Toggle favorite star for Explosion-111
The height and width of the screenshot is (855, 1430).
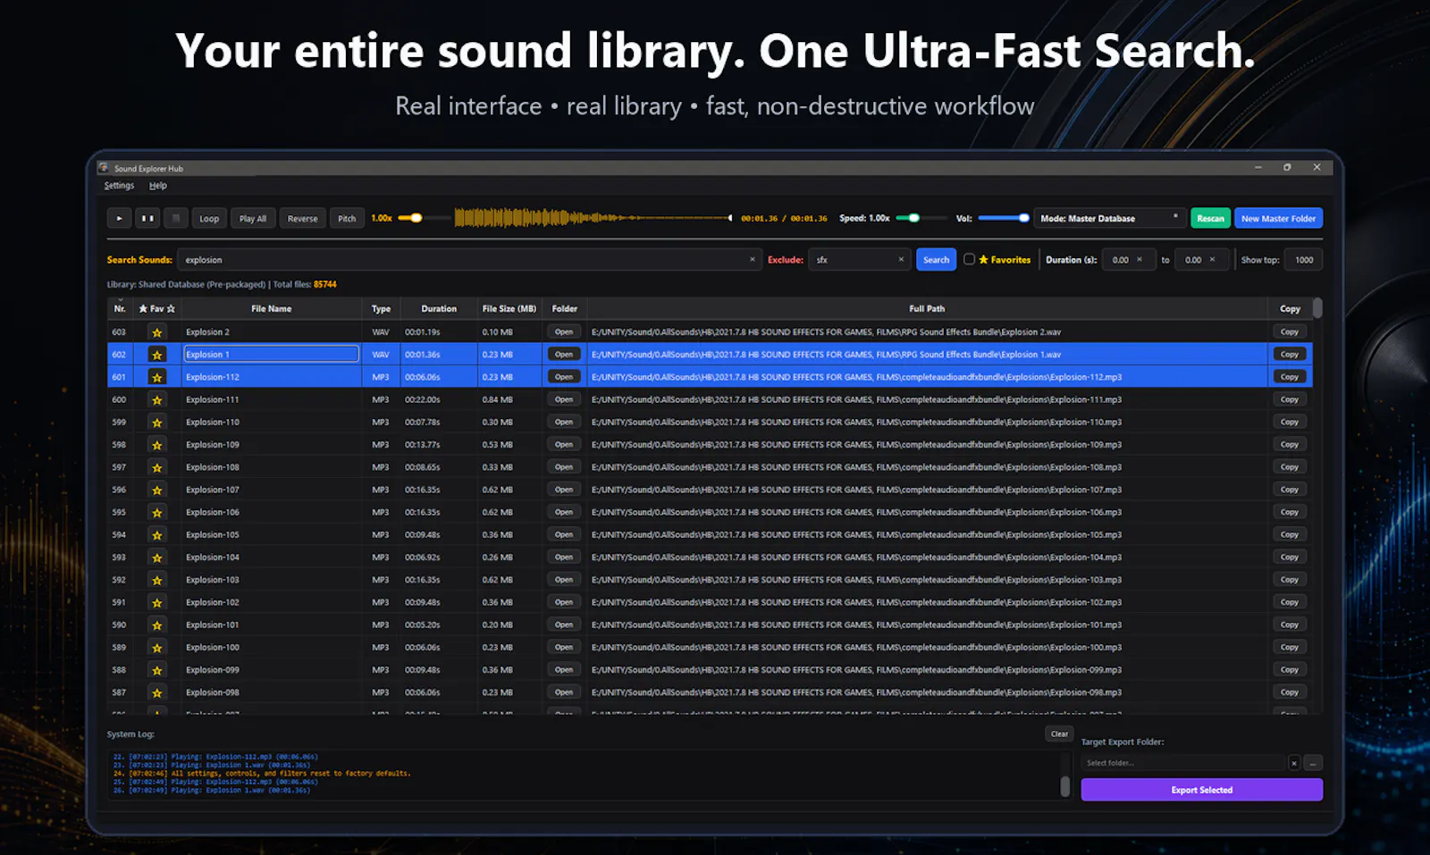(157, 400)
